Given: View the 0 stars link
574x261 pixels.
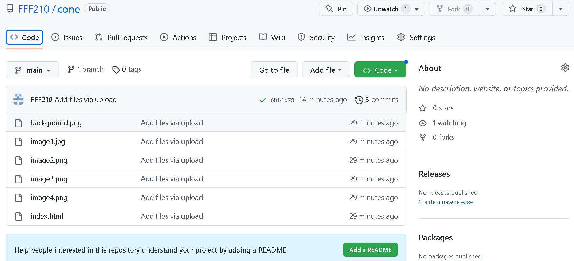Looking at the screenshot, I should (x=436, y=108).
